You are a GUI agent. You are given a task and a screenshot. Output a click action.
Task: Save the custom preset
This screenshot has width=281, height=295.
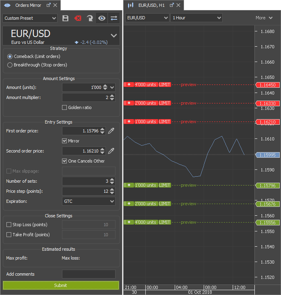[65, 18]
